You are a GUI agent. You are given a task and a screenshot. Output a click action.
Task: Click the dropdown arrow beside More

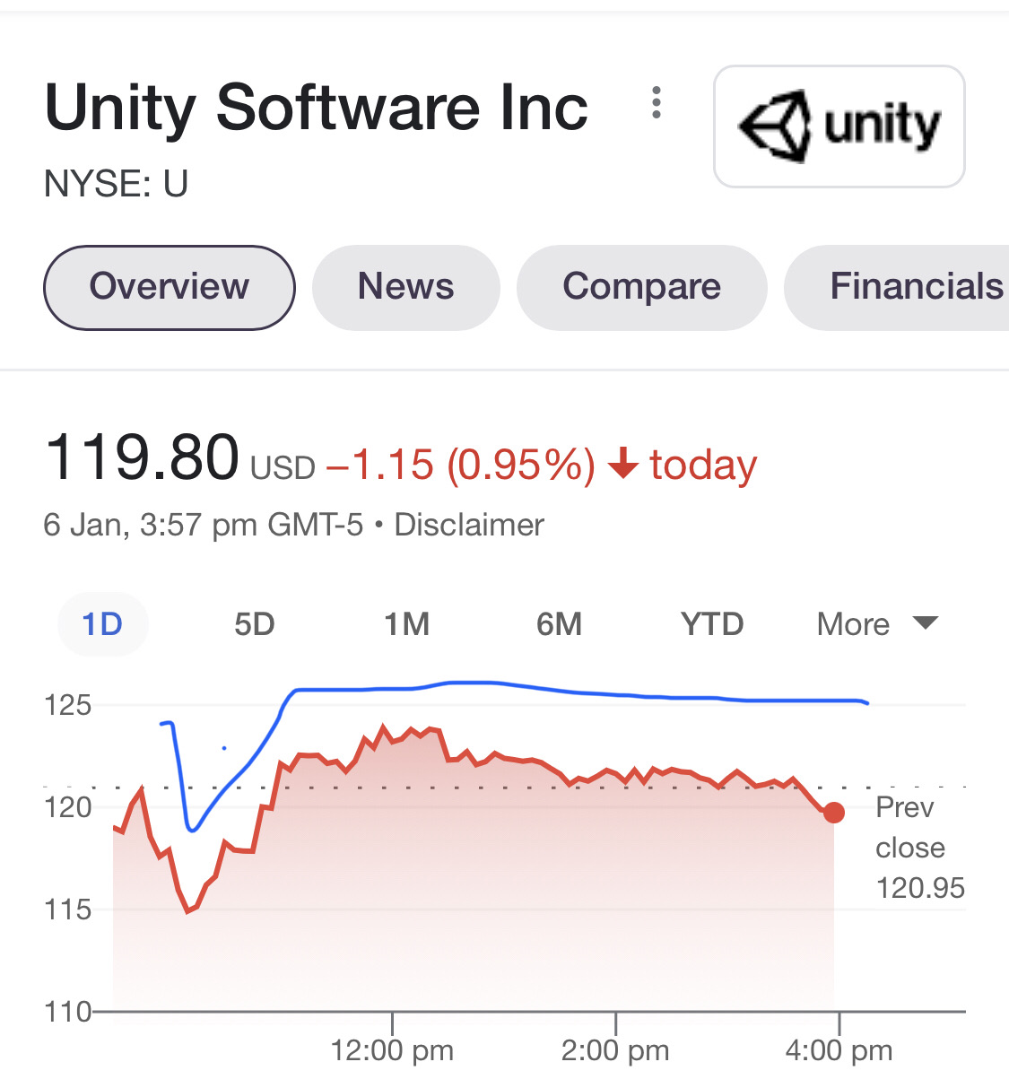pyautogui.click(x=925, y=622)
